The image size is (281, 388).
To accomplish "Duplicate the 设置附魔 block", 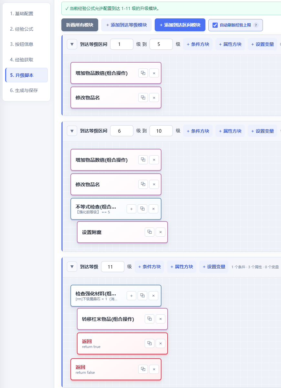I will click(x=150, y=232).
